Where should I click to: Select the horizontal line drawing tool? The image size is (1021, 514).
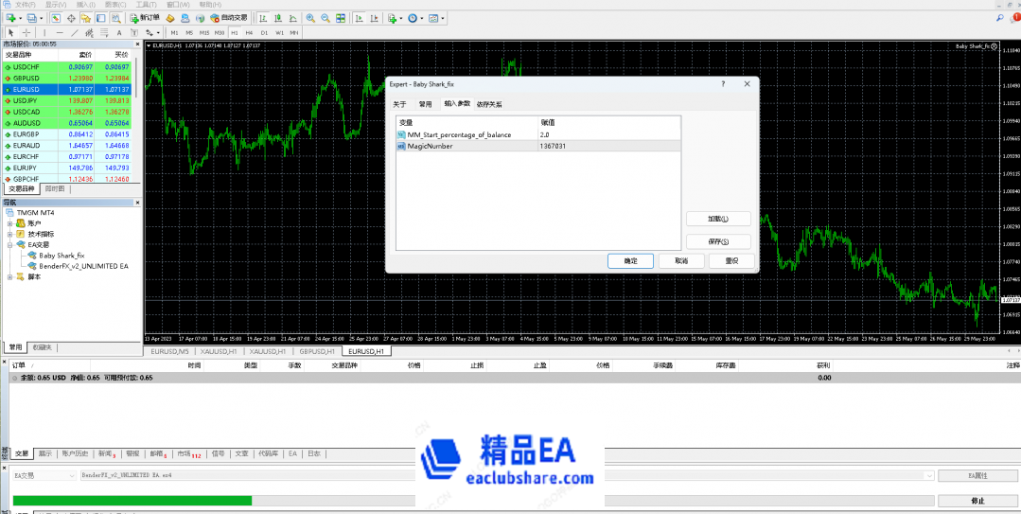click(60, 32)
